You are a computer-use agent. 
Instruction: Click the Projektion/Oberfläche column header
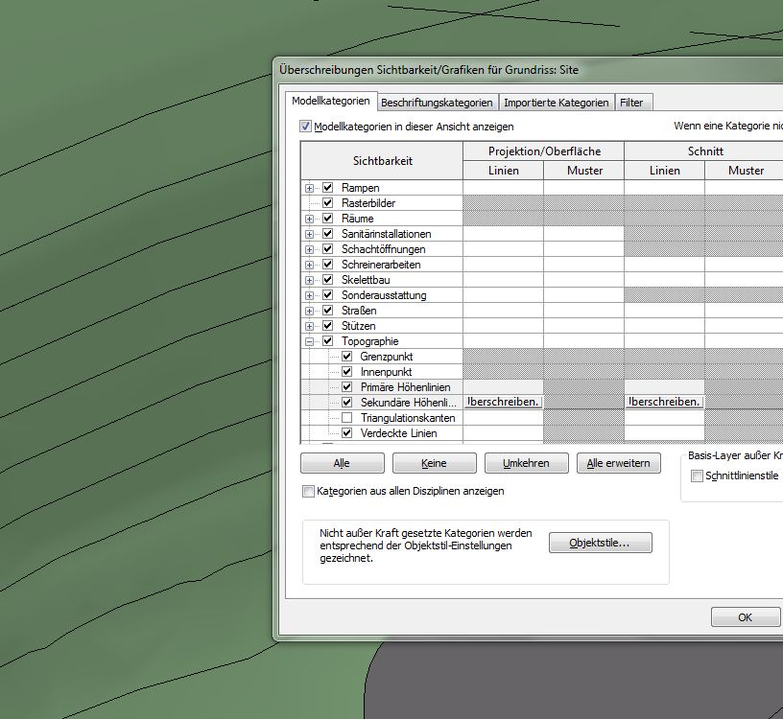[x=544, y=151]
